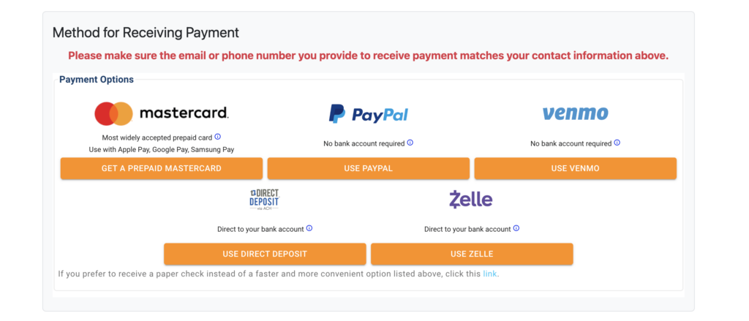
Task: Click the red contact information warning text
Action: pyautogui.click(x=368, y=56)
